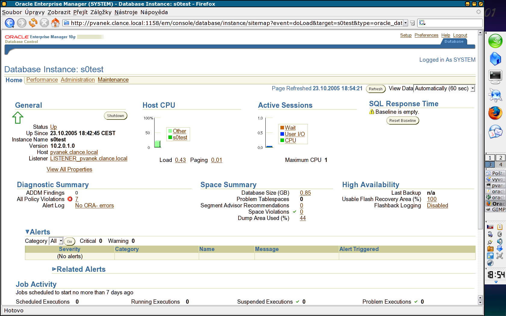
Task: Open the View Data refresh interval dropdown
Action: click(x=444, y=88)
